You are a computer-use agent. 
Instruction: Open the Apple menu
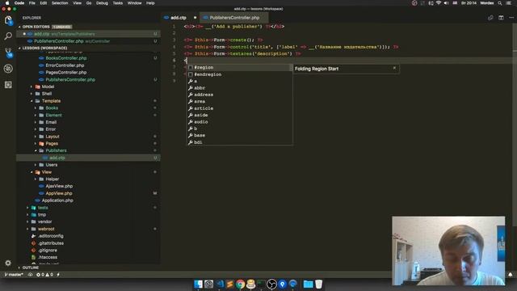(x=6, y=3)
